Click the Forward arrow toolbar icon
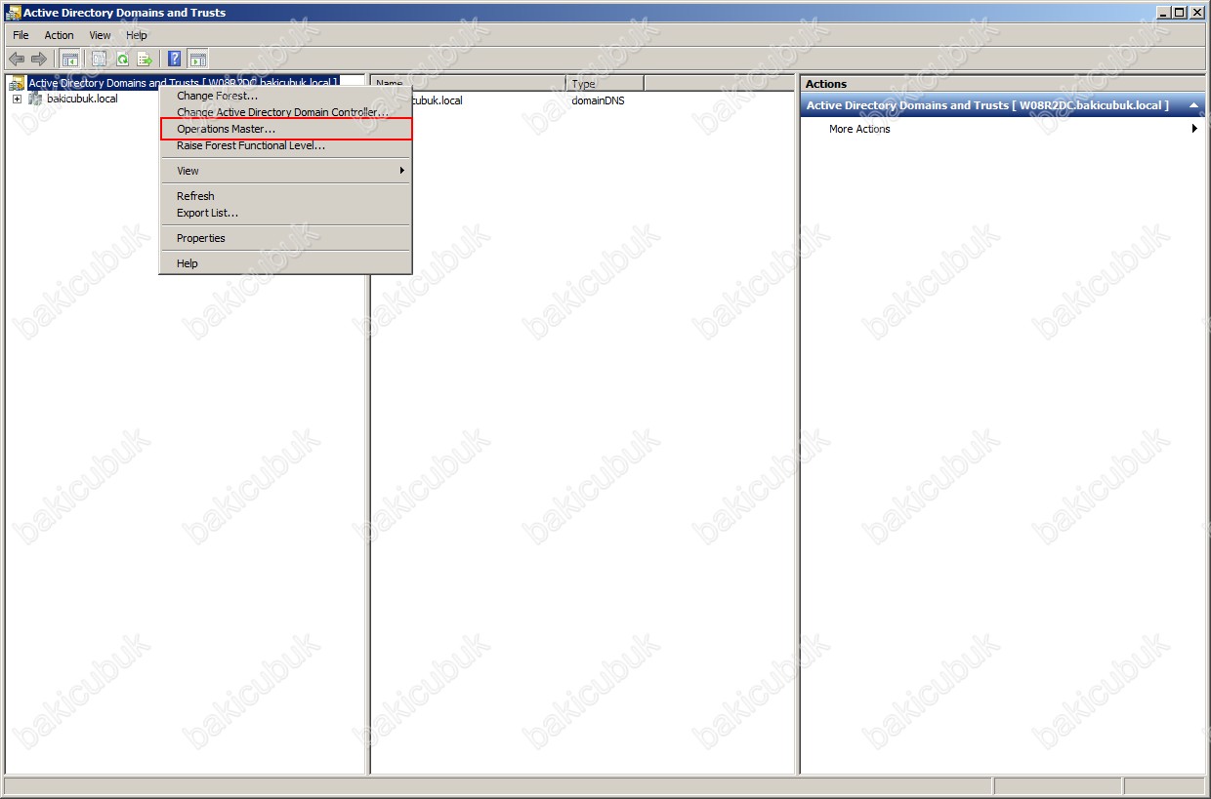Image resolution: width=1211 pixels, height=799 pixels. pos(39,59)
